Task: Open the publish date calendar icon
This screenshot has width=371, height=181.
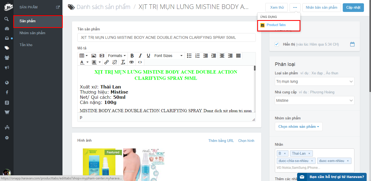Action: [352, 44]
